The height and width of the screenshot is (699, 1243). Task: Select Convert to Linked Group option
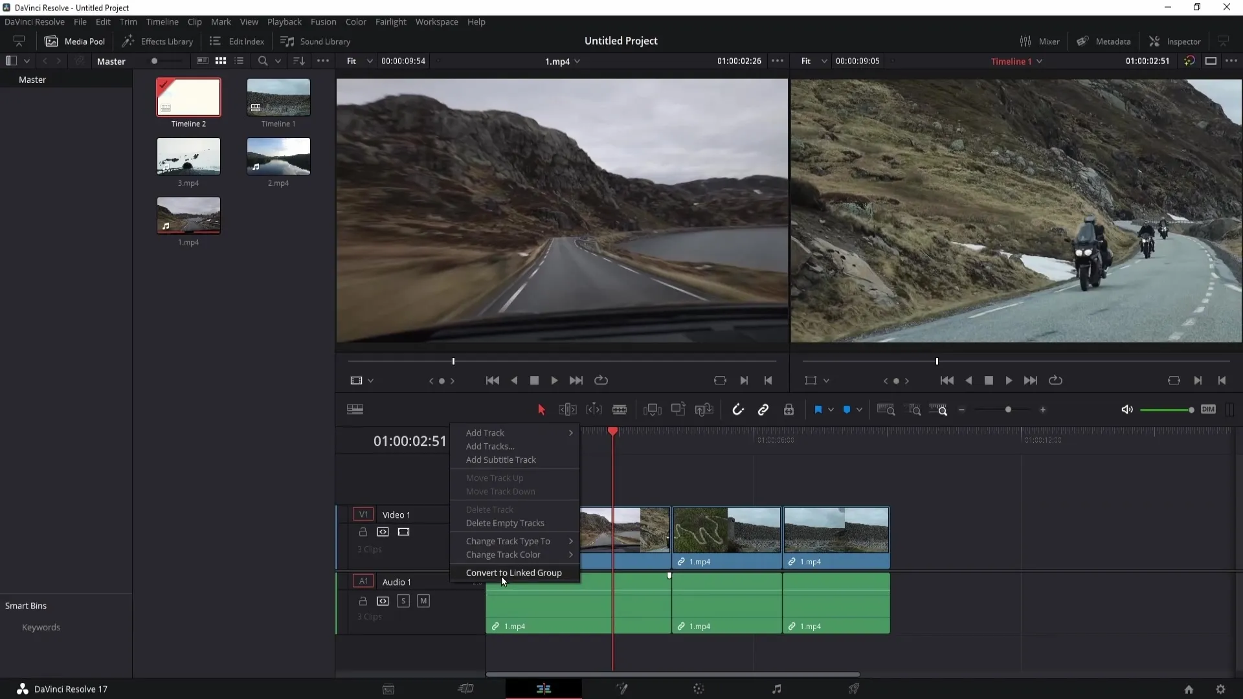coord(514,572)
